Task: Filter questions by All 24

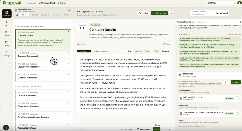Action: [24, 15]
